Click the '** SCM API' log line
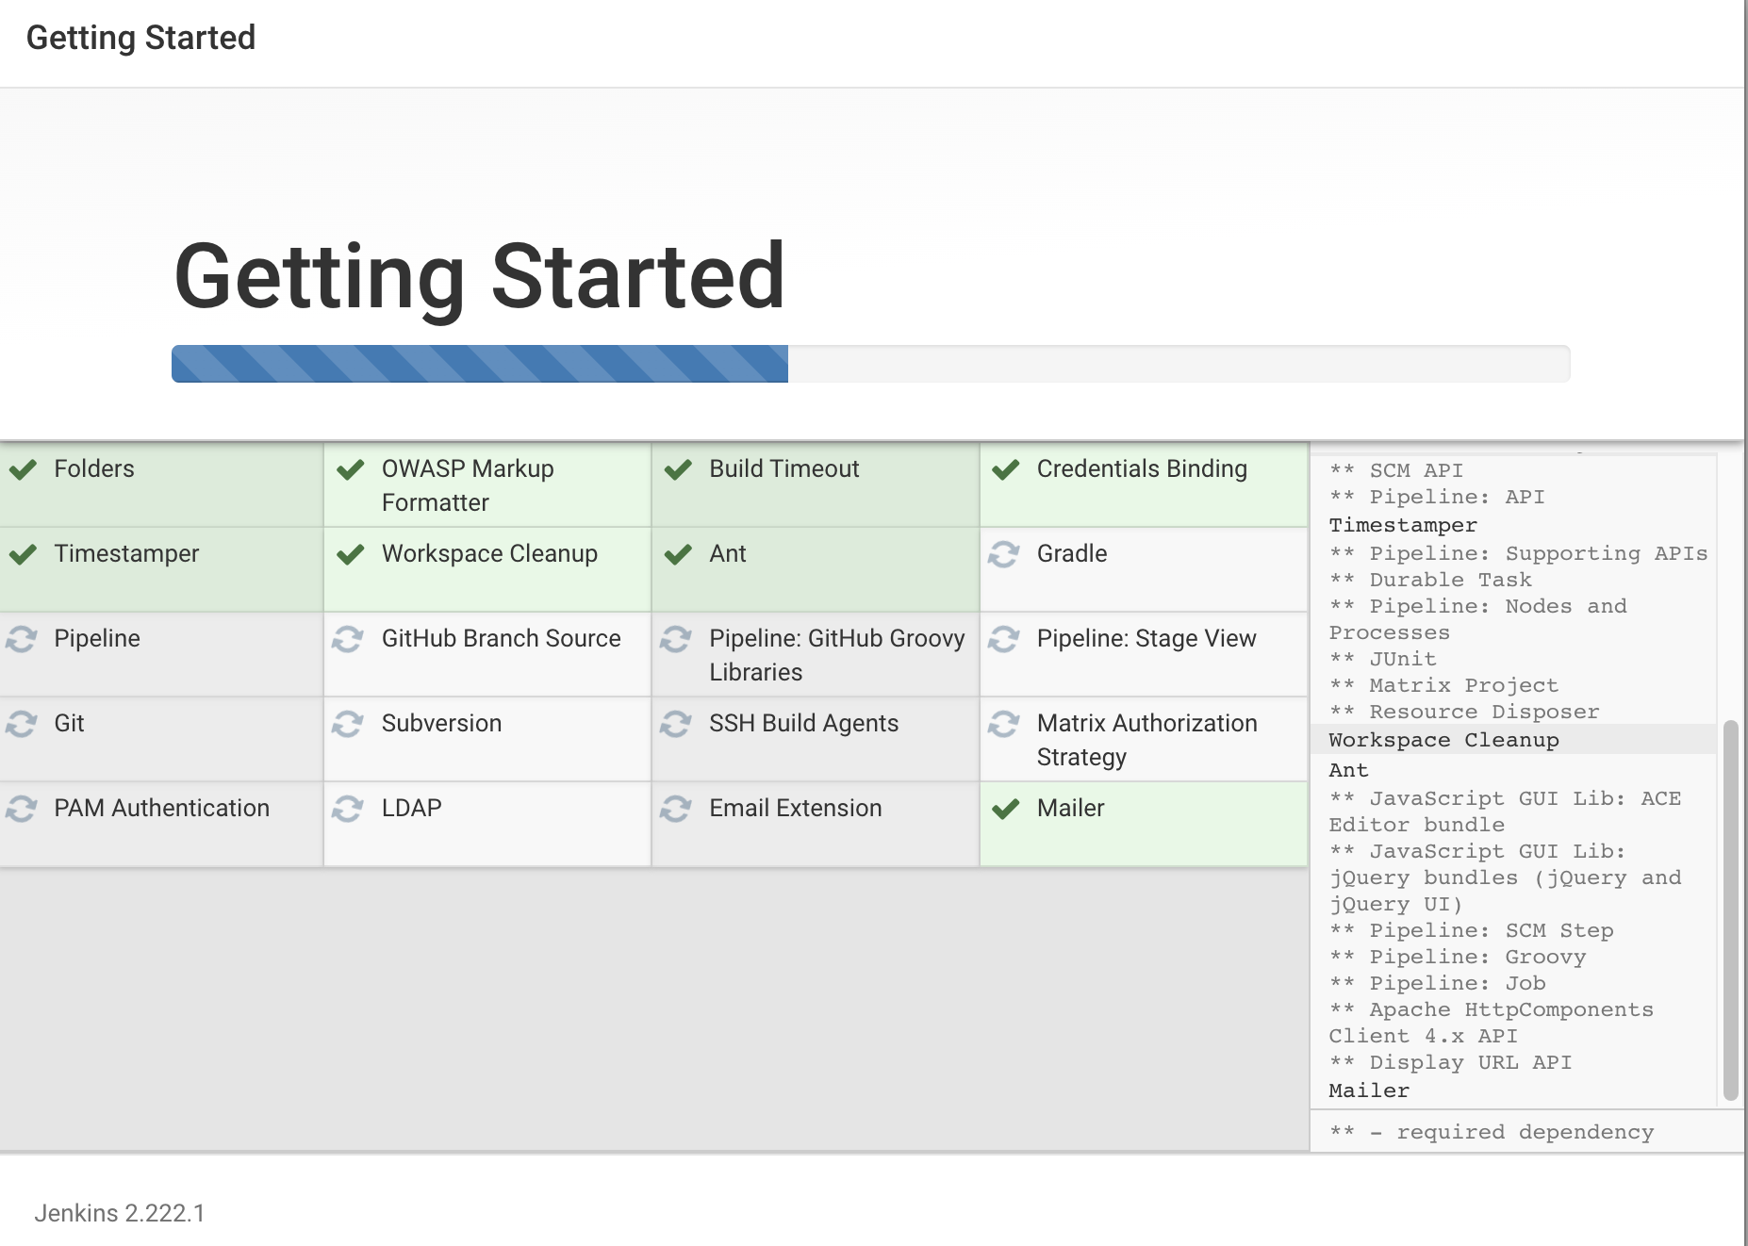The width and height of the screenshot is (1748, 1246). pyautogui.click(x=1396, y=470)
